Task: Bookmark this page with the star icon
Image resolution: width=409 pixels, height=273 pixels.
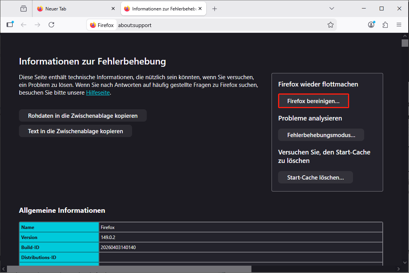Action: [331, 25]
